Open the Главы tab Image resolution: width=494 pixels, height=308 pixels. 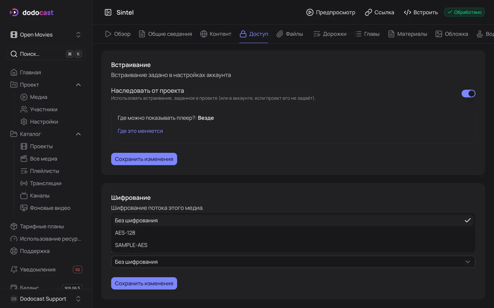[367, 34]
